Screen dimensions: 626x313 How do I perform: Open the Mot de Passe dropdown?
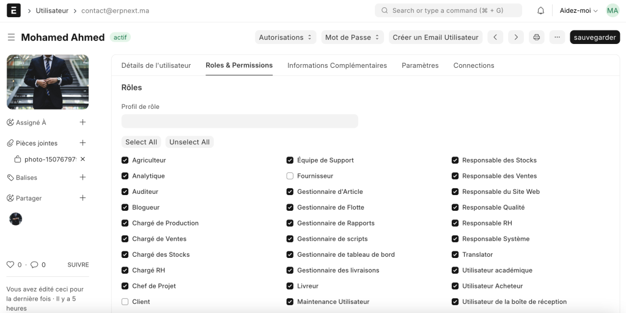pos(353,37)
